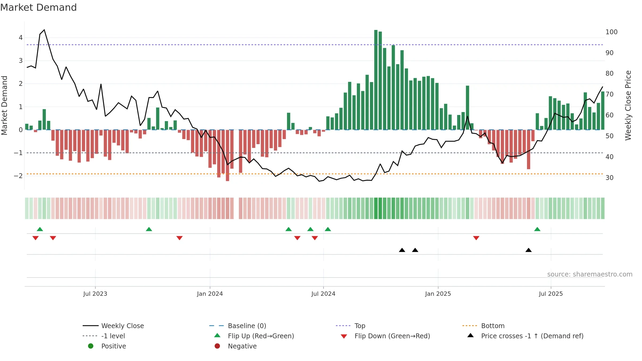
Task: Click the Bottom legend label
Action: click(x=493, y=326)
